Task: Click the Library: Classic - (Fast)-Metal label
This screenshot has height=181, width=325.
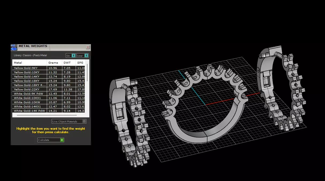Action: tap(30, 55)
